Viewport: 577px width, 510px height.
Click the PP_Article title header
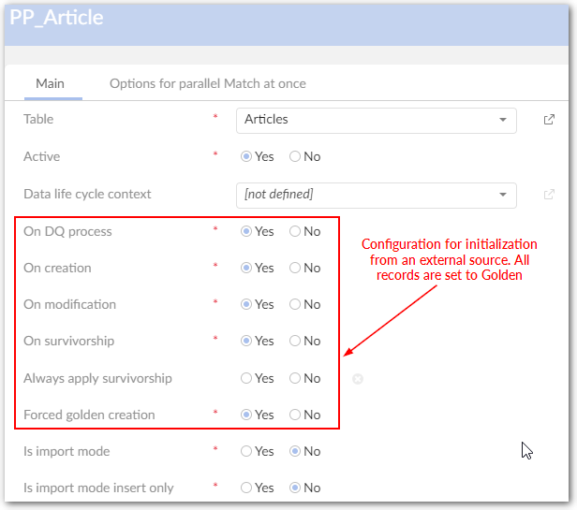point(56,18)
